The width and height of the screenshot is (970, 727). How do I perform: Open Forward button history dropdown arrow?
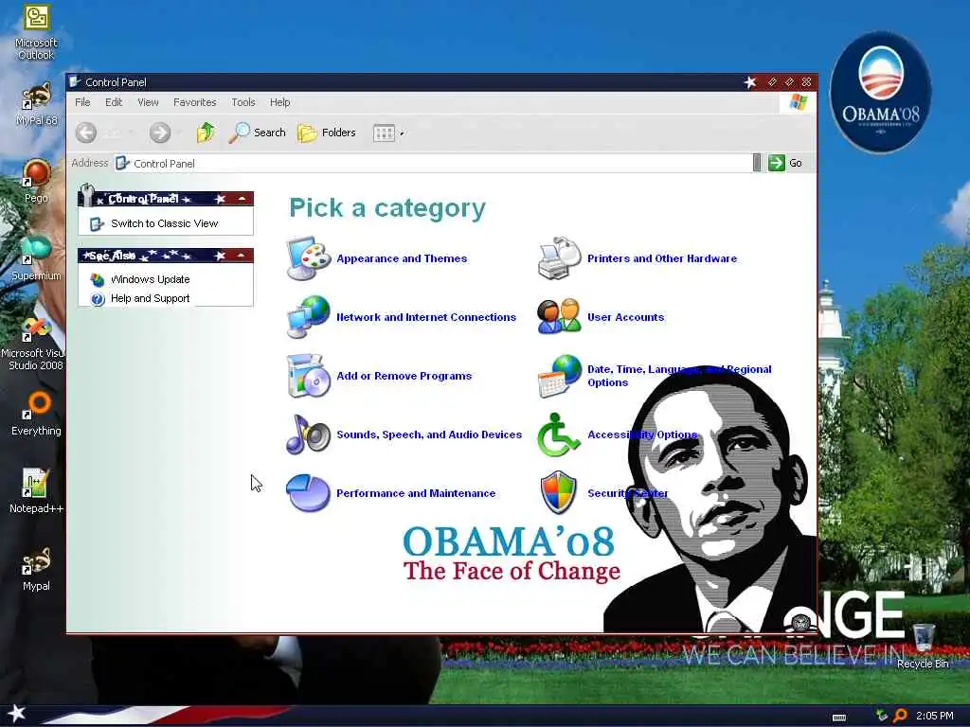coord(179,133)
